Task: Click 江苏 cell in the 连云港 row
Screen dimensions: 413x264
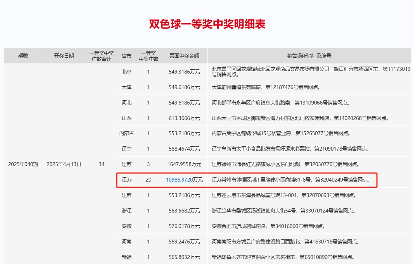Action: 126,195
